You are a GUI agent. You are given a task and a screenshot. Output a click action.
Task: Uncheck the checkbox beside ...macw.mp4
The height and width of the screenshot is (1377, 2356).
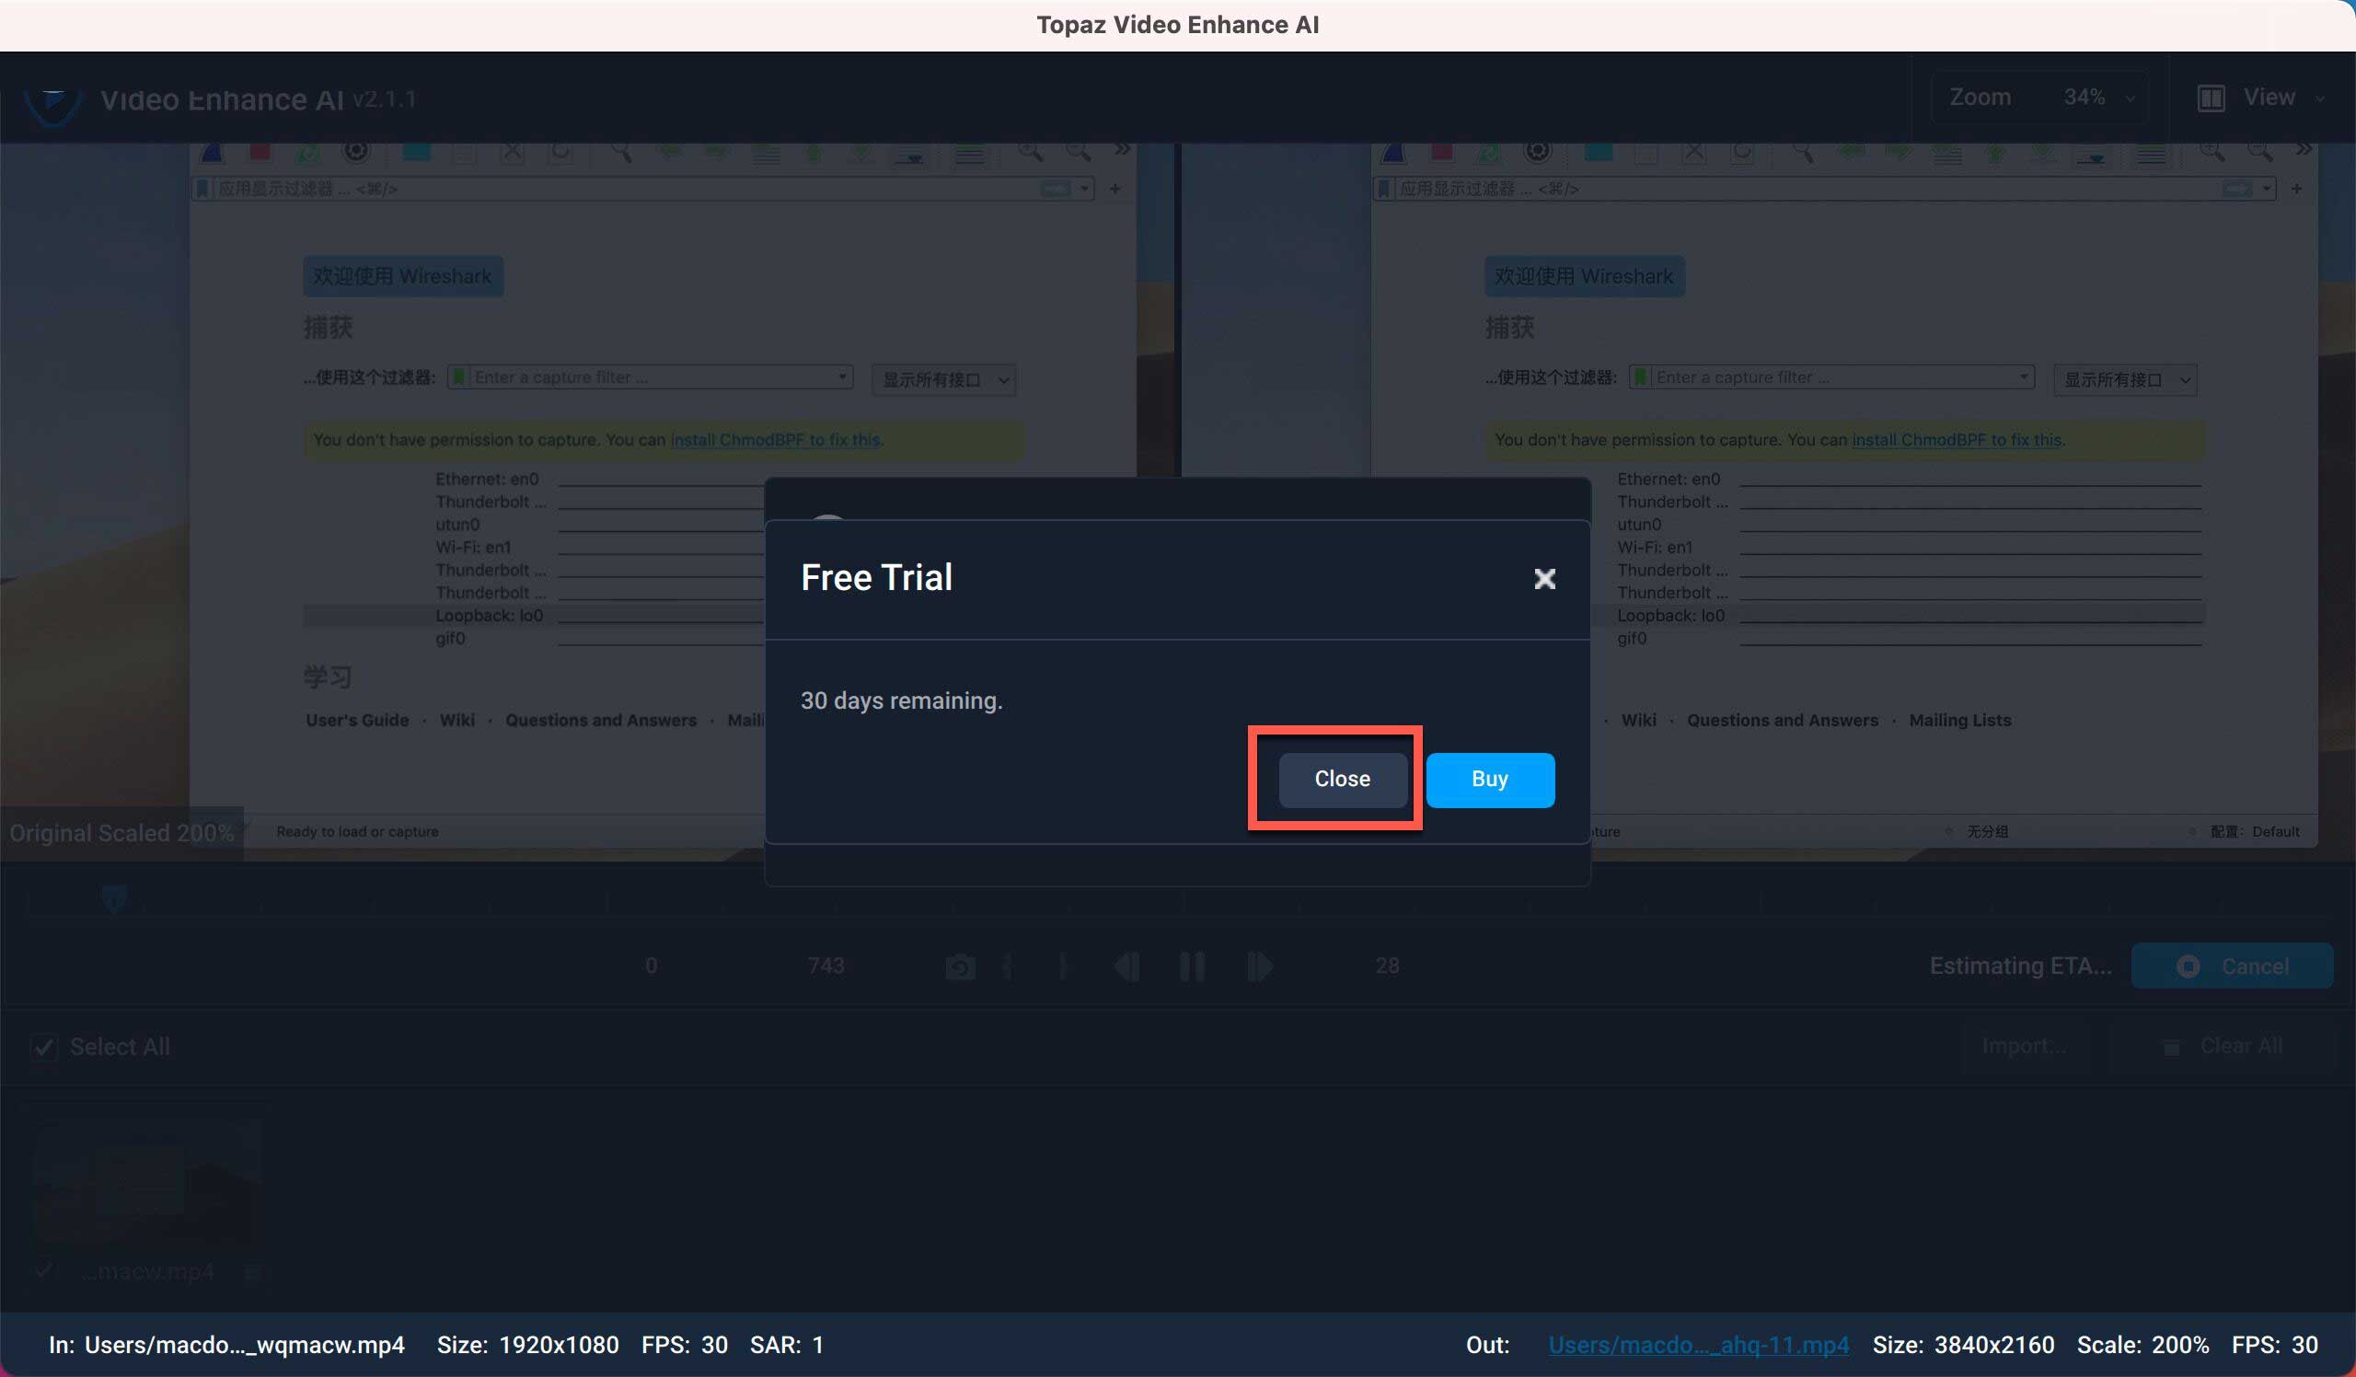tap(44, 1271)
